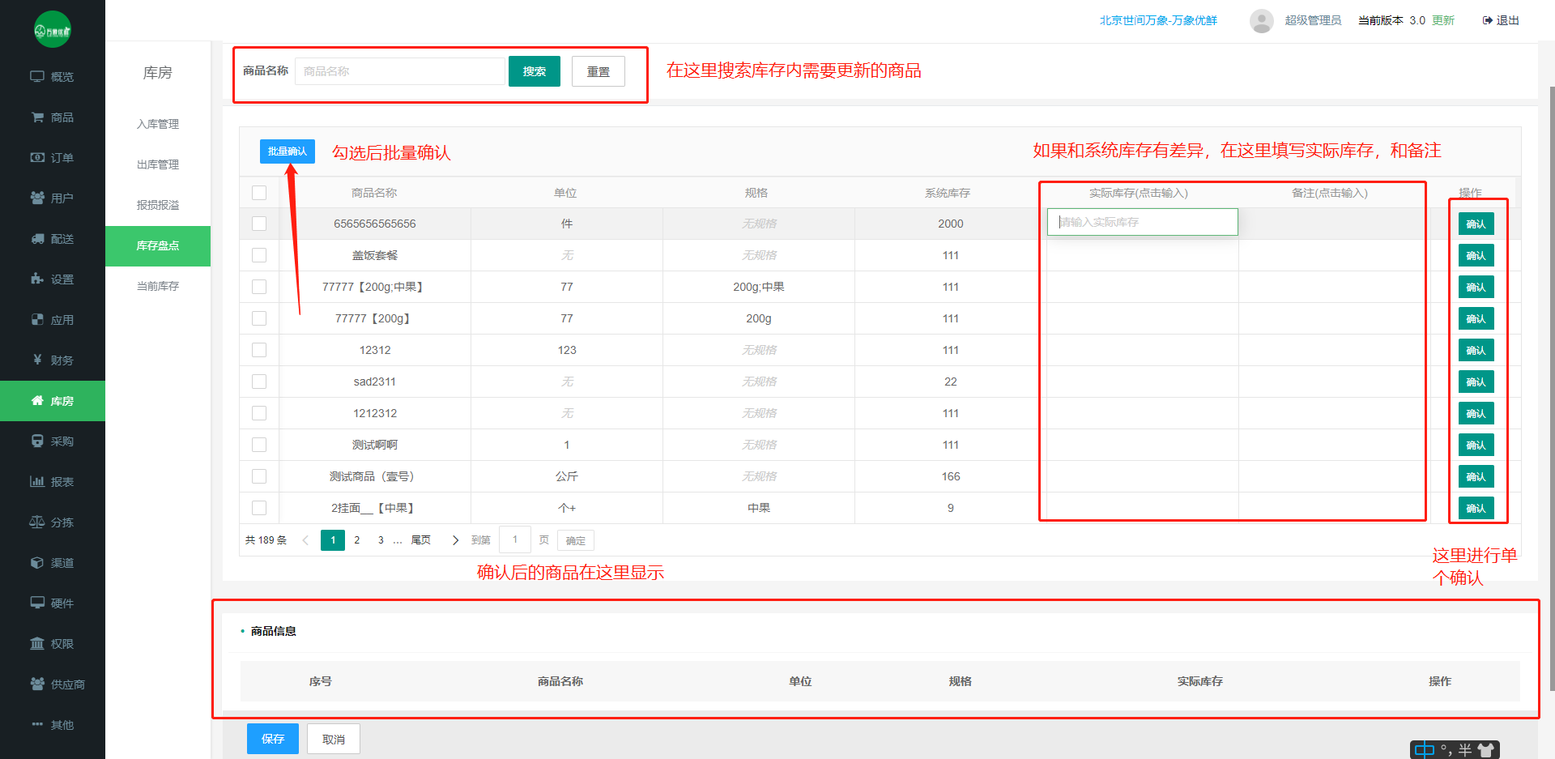This screenshot has width=1555, height=759.
Task: Click the 财务 yen icon
Action: click(x=37, y=360)
